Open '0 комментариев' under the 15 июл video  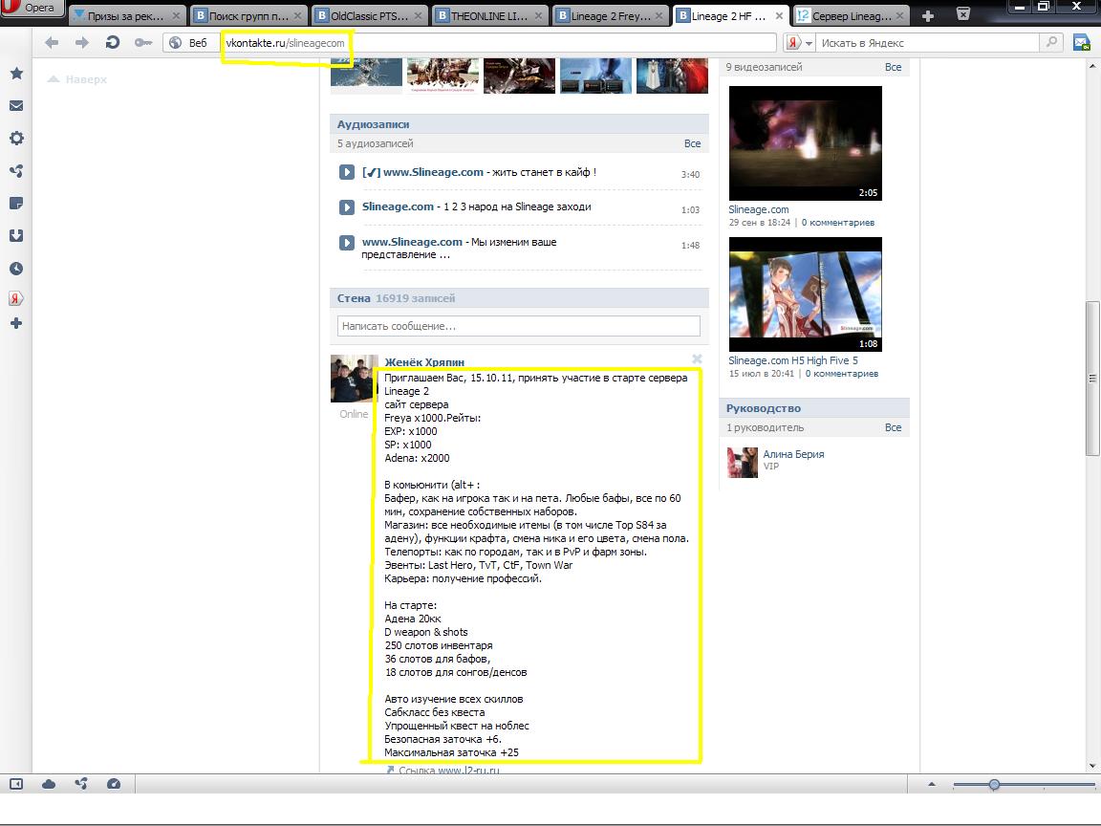coord(841,374)
